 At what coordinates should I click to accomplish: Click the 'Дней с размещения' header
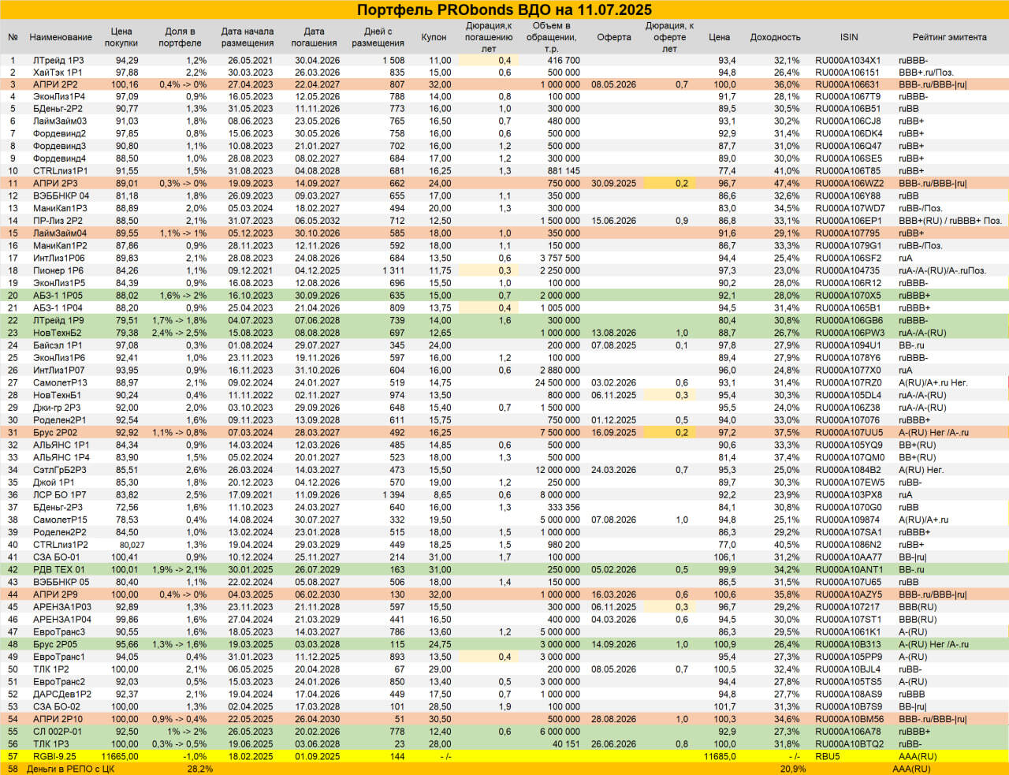tap(378, 37)
